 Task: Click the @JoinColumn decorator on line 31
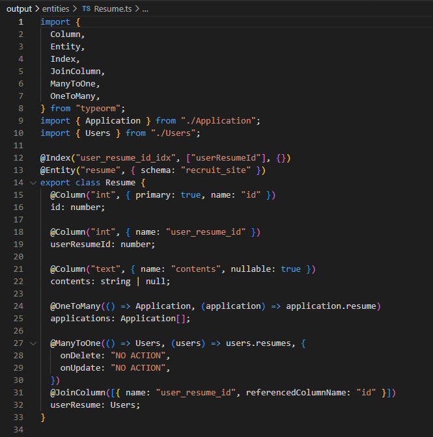[78, 393]
